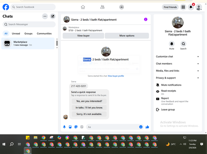Click the Mute bell button in details panel
Image resolution: width=207 pixels, height=154 pixels.
point(172,44)
